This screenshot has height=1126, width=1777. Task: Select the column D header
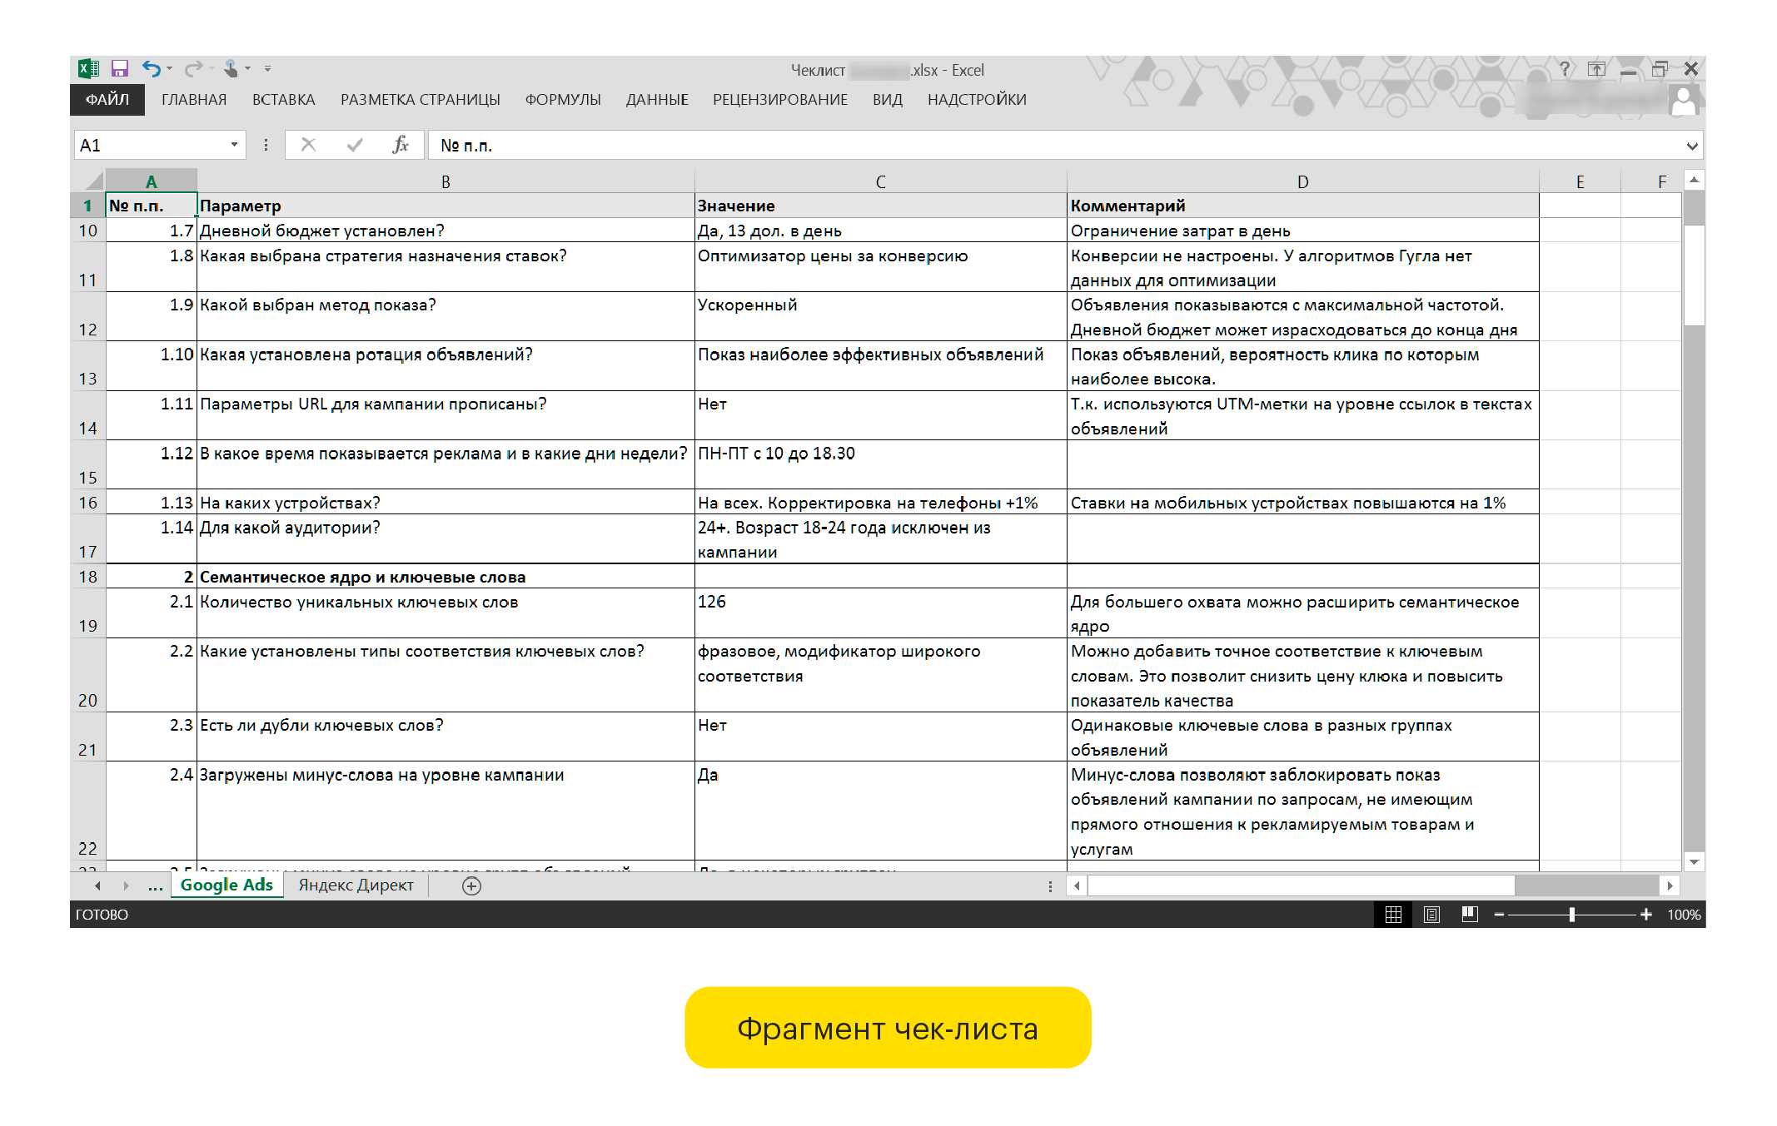click(1302, 181)
